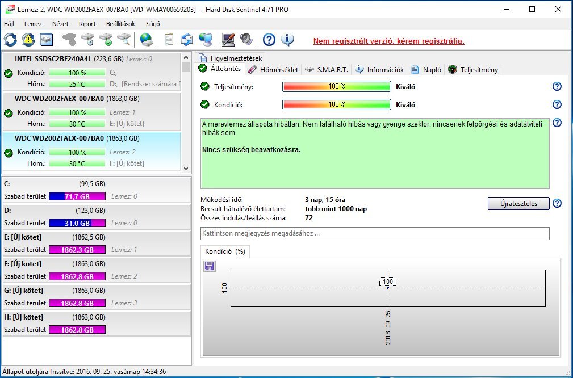Click help icon next to Kondíció bar
The width and height of the screenshot is (573, 378).
coord(557,104)
